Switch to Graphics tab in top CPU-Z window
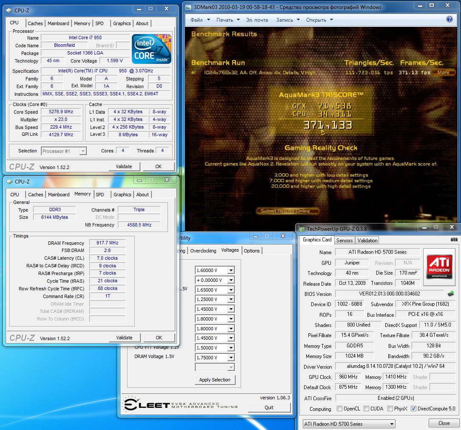 point(122,23)
